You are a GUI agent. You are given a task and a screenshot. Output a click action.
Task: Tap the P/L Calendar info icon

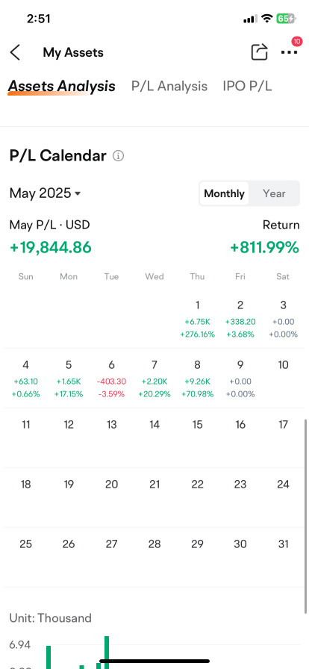pyautogui.click(x=118, y=156)
